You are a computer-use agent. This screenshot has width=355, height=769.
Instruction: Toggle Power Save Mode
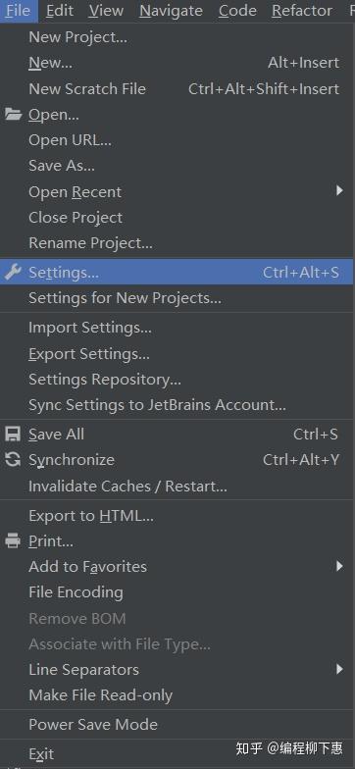click(x=177, y=724)
